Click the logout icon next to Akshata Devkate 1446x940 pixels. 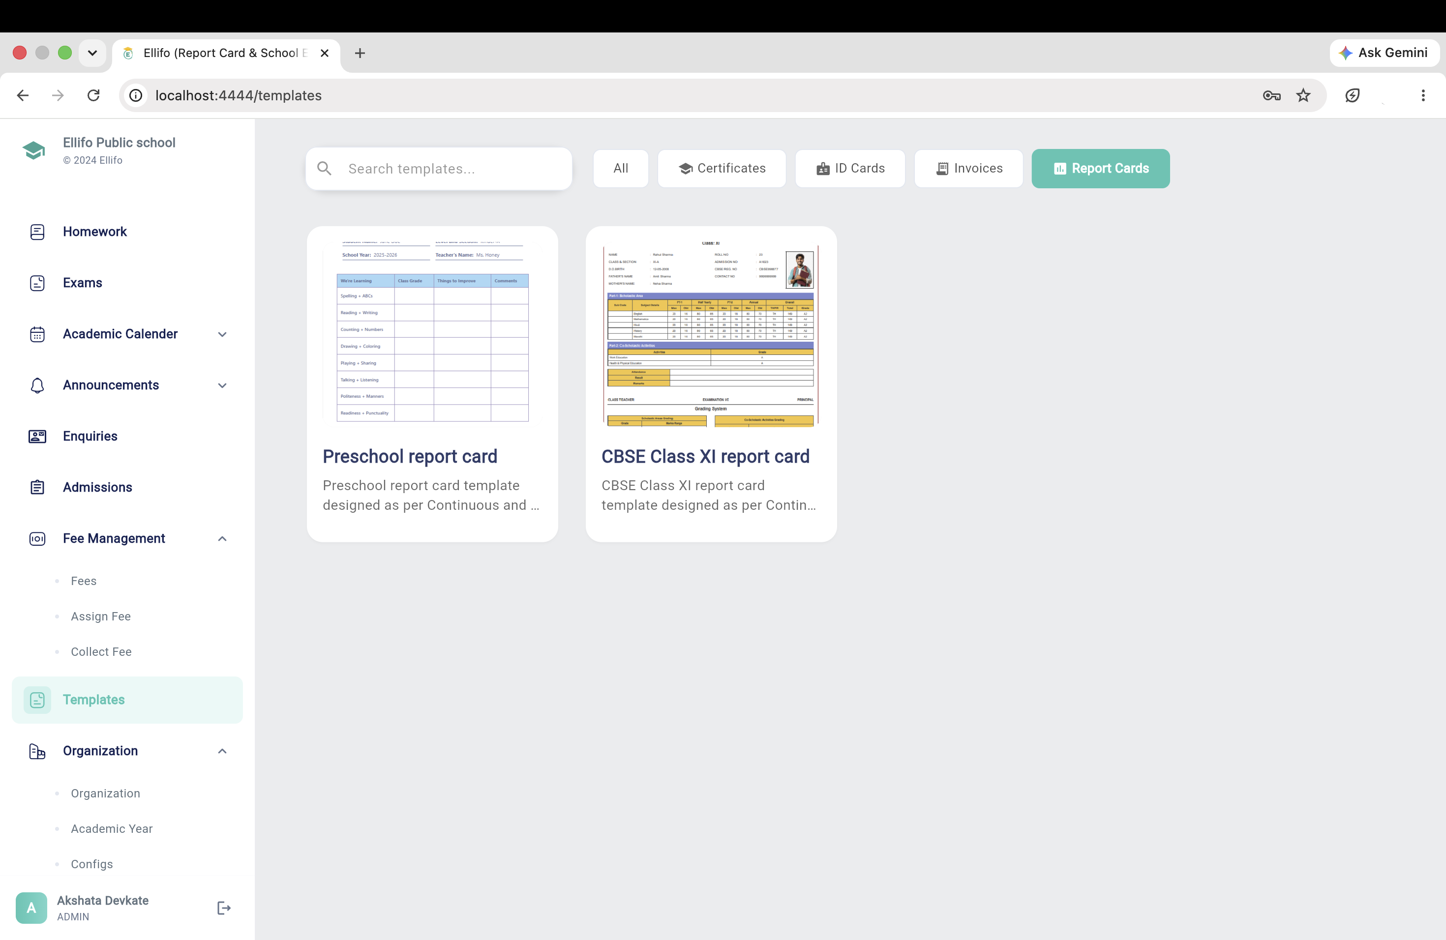[224, 908]
